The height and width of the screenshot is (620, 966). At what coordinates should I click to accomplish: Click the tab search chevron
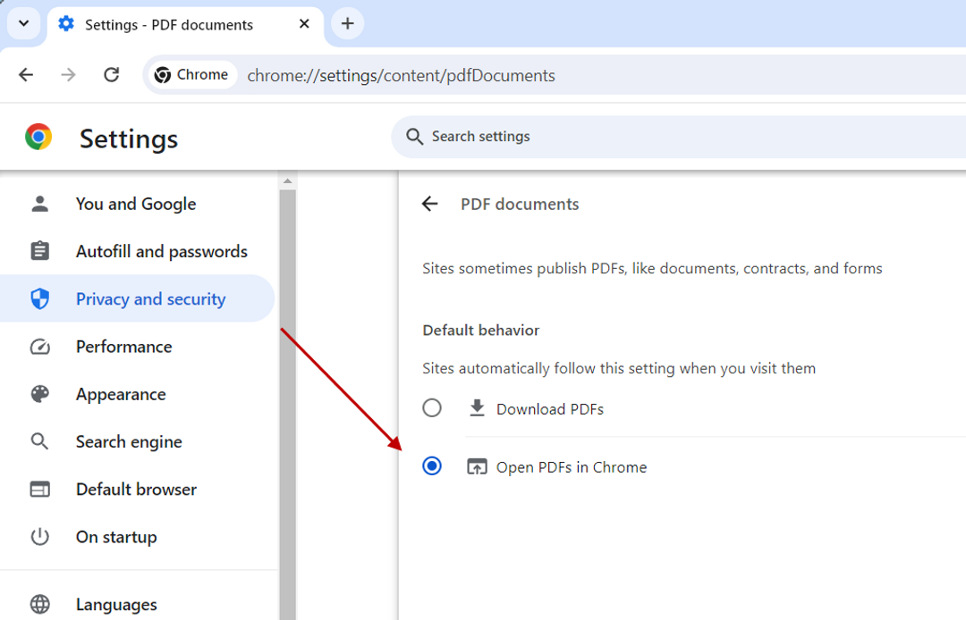click(x=23, y=23)
